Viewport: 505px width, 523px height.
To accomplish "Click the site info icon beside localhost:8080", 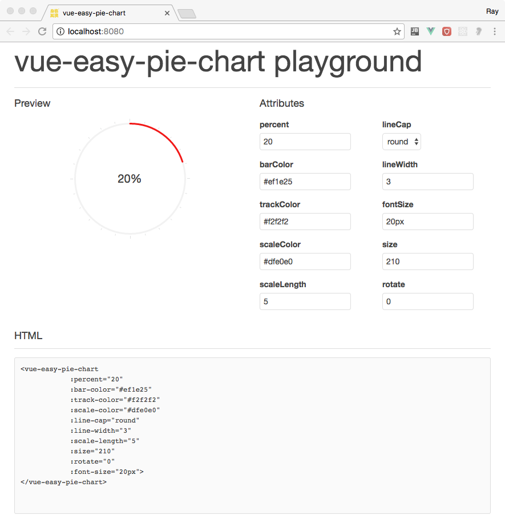I will click(x=60, y=31).
